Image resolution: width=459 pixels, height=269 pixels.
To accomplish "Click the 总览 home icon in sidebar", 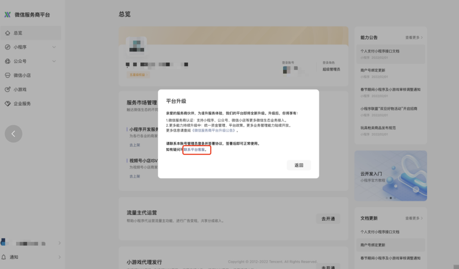I will coord(7,33).
